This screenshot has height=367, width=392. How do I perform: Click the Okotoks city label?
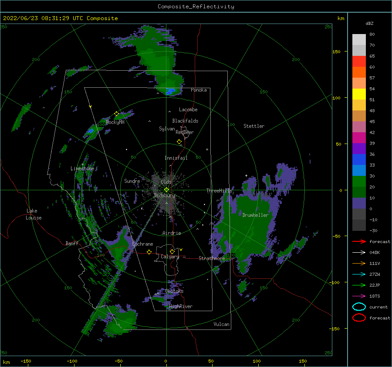pos(174,291)
